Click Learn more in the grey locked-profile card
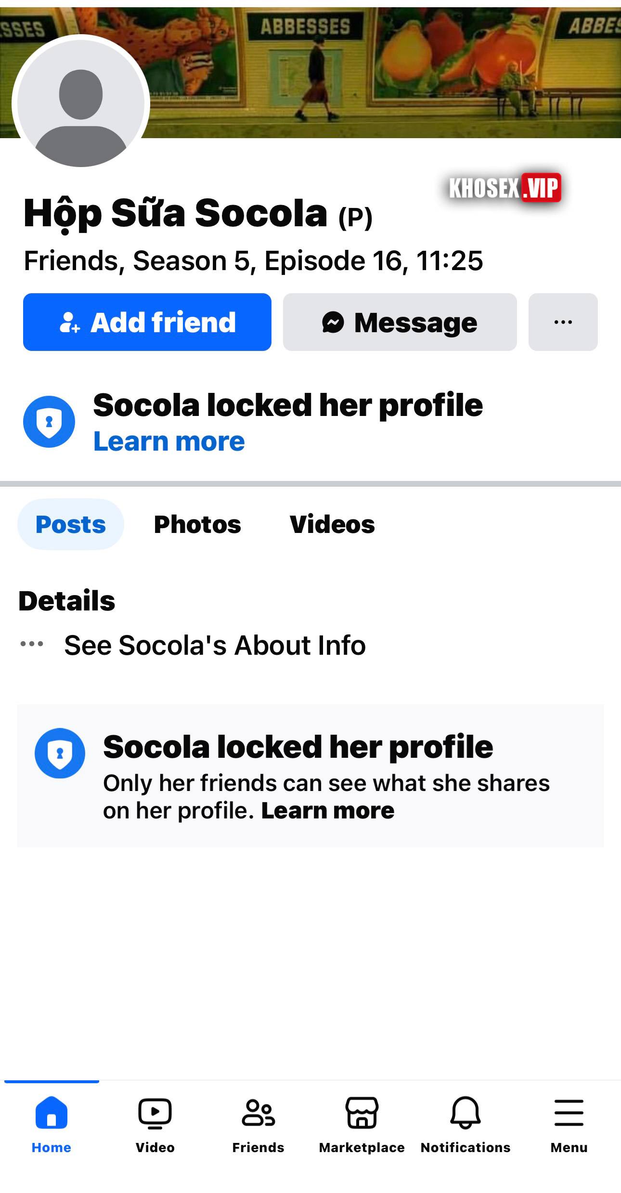 (328, 811)
